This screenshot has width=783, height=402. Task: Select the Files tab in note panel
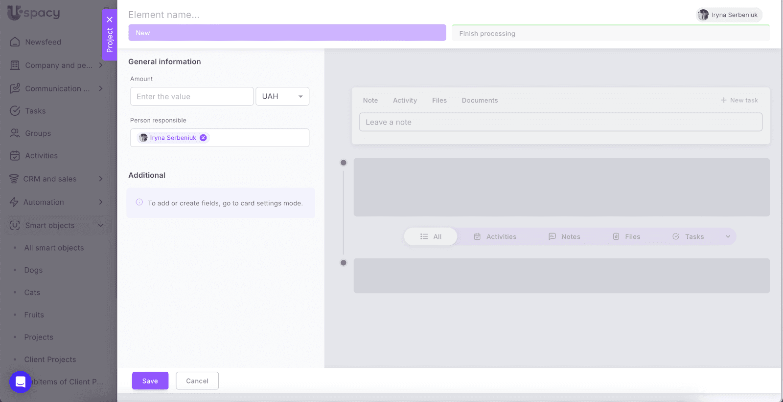439,101
